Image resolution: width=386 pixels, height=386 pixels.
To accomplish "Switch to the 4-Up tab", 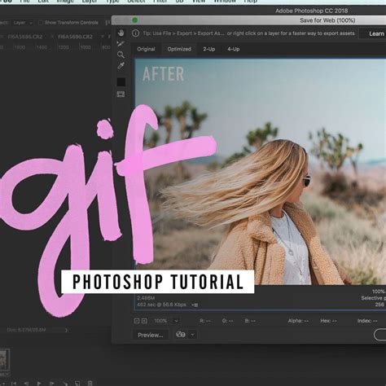I will [x=234, y=49].
